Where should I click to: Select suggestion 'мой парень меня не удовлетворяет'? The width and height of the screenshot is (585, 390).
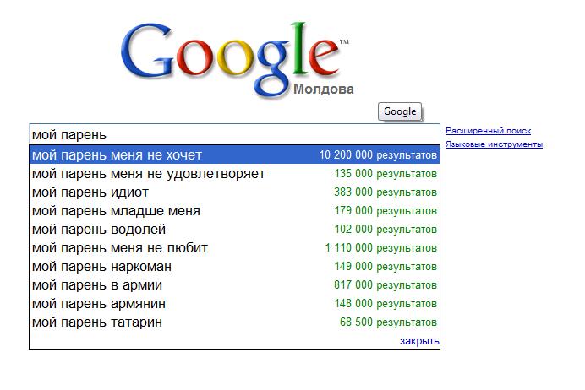[234, 174]
